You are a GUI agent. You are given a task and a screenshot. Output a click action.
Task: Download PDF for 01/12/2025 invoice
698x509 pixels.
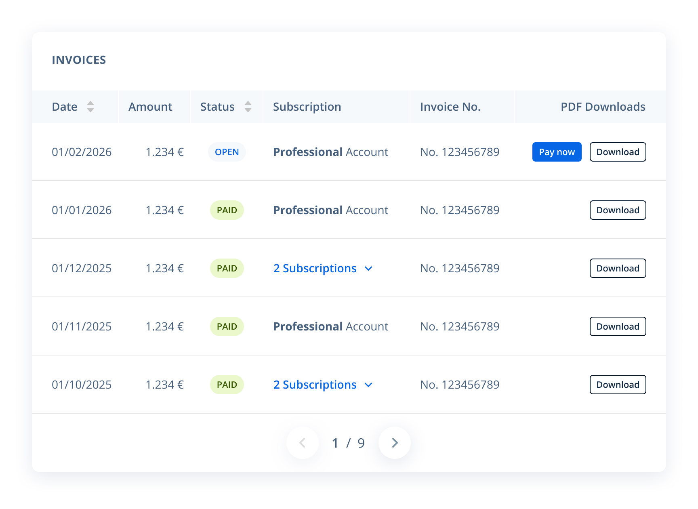[x=618, y=268]
